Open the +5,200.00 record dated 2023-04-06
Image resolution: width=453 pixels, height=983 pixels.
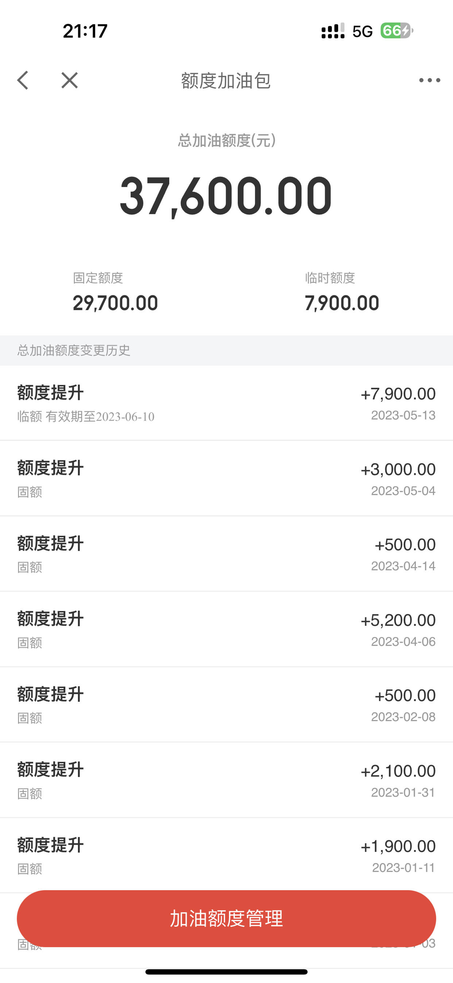click(226, 629)
